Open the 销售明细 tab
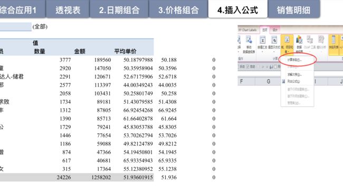This screenshot has height=193, width=343. pyautogui.click(x=293, y=9)
